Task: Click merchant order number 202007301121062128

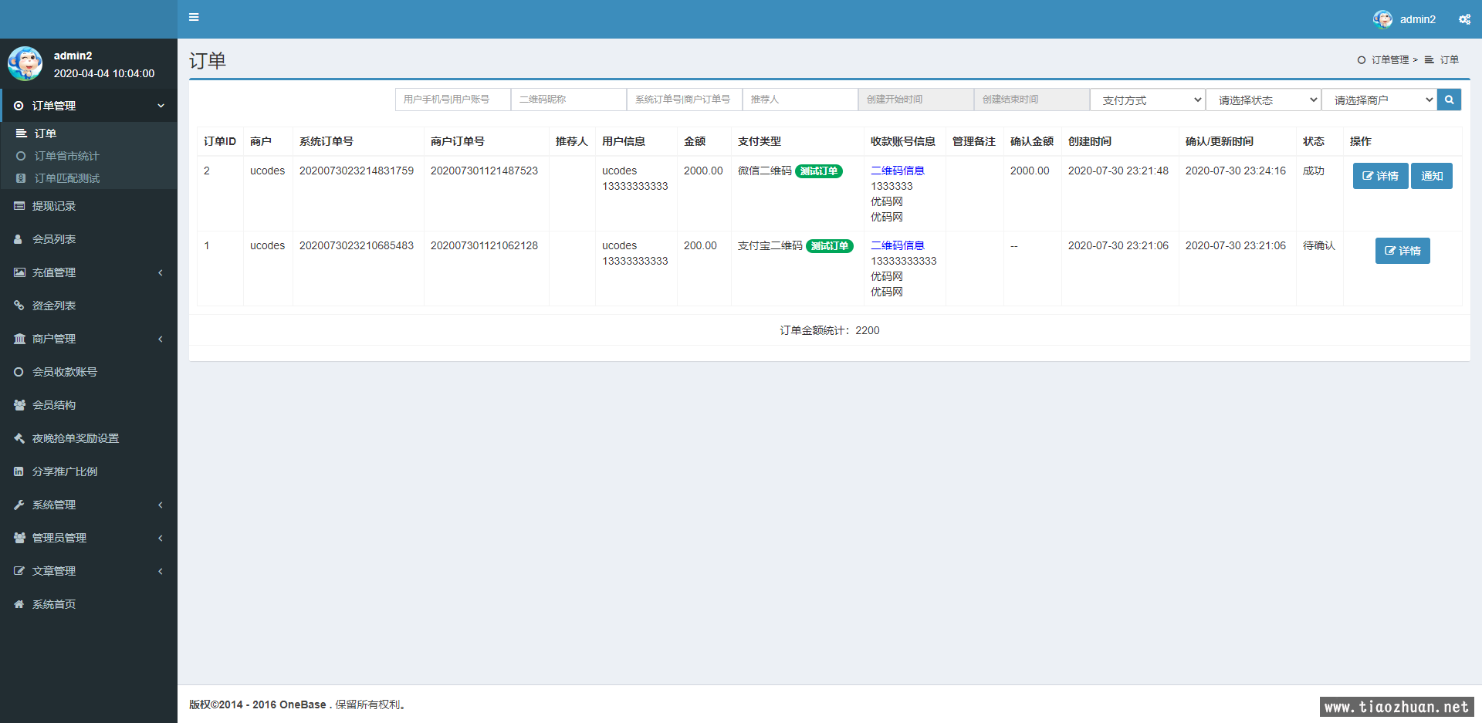Action: click(484, 245)
